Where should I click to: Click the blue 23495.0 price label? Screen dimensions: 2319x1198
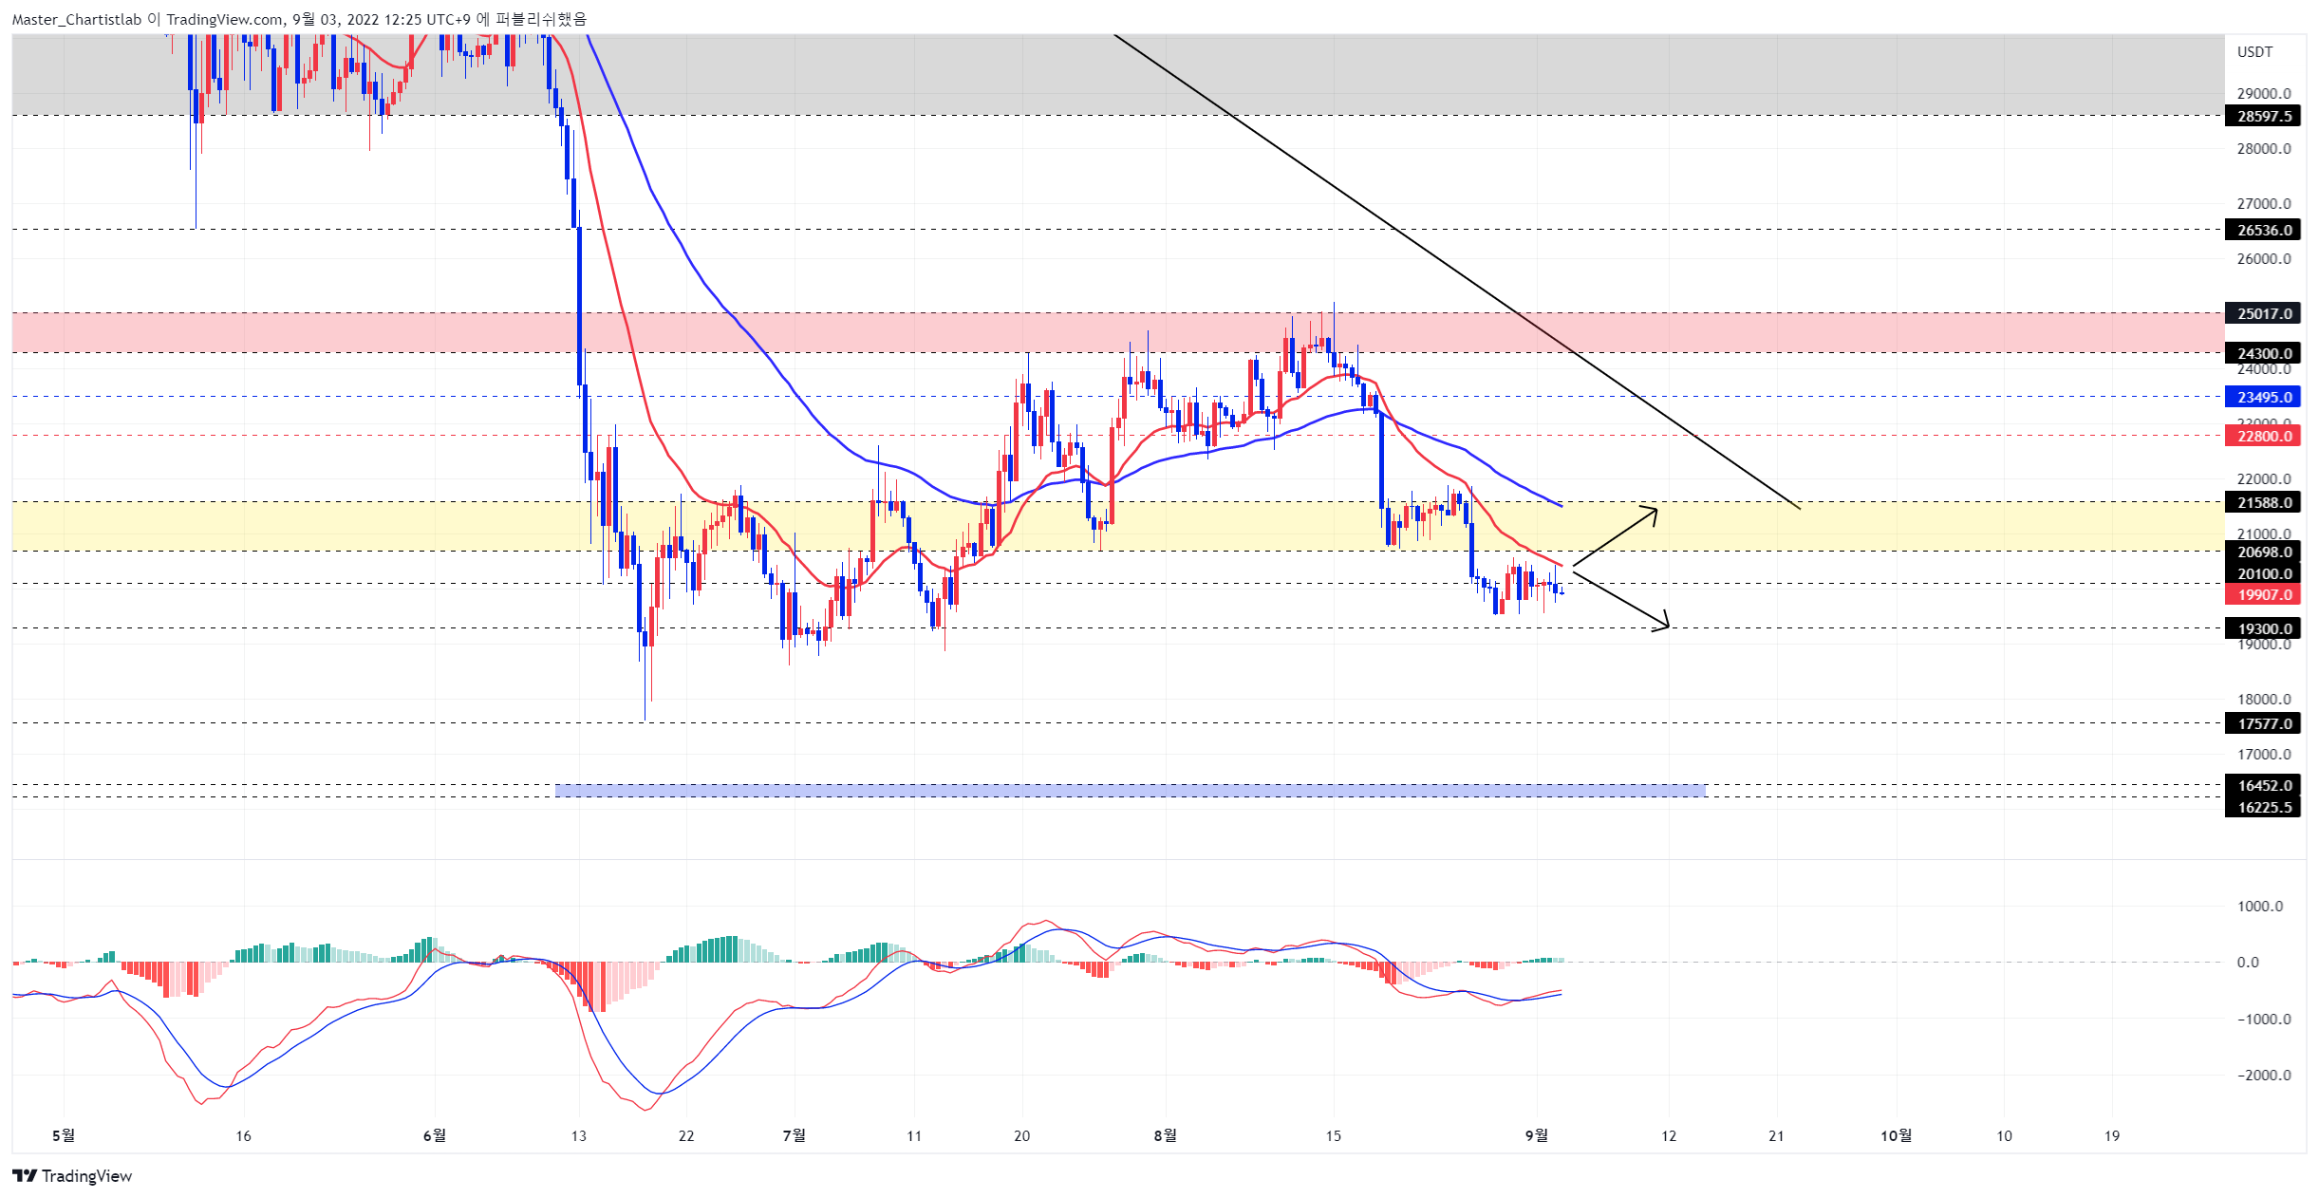(x=2262, y=397)
